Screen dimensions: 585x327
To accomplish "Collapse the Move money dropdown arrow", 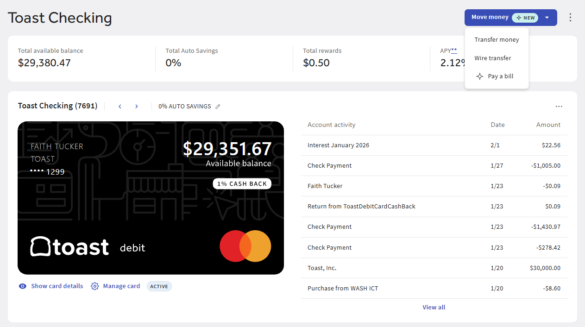I will [x=547, y=18].
